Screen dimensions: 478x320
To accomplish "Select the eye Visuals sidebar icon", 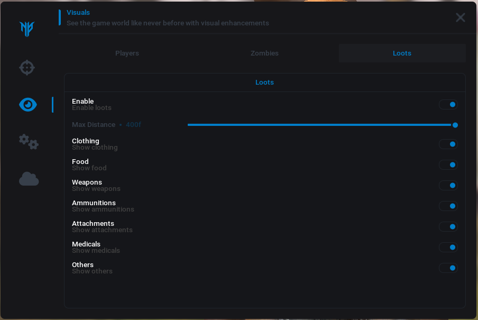I will (28, 105).
